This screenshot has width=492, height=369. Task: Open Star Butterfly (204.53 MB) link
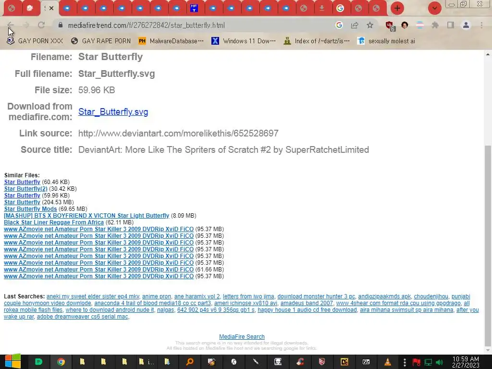pos(22,202)
